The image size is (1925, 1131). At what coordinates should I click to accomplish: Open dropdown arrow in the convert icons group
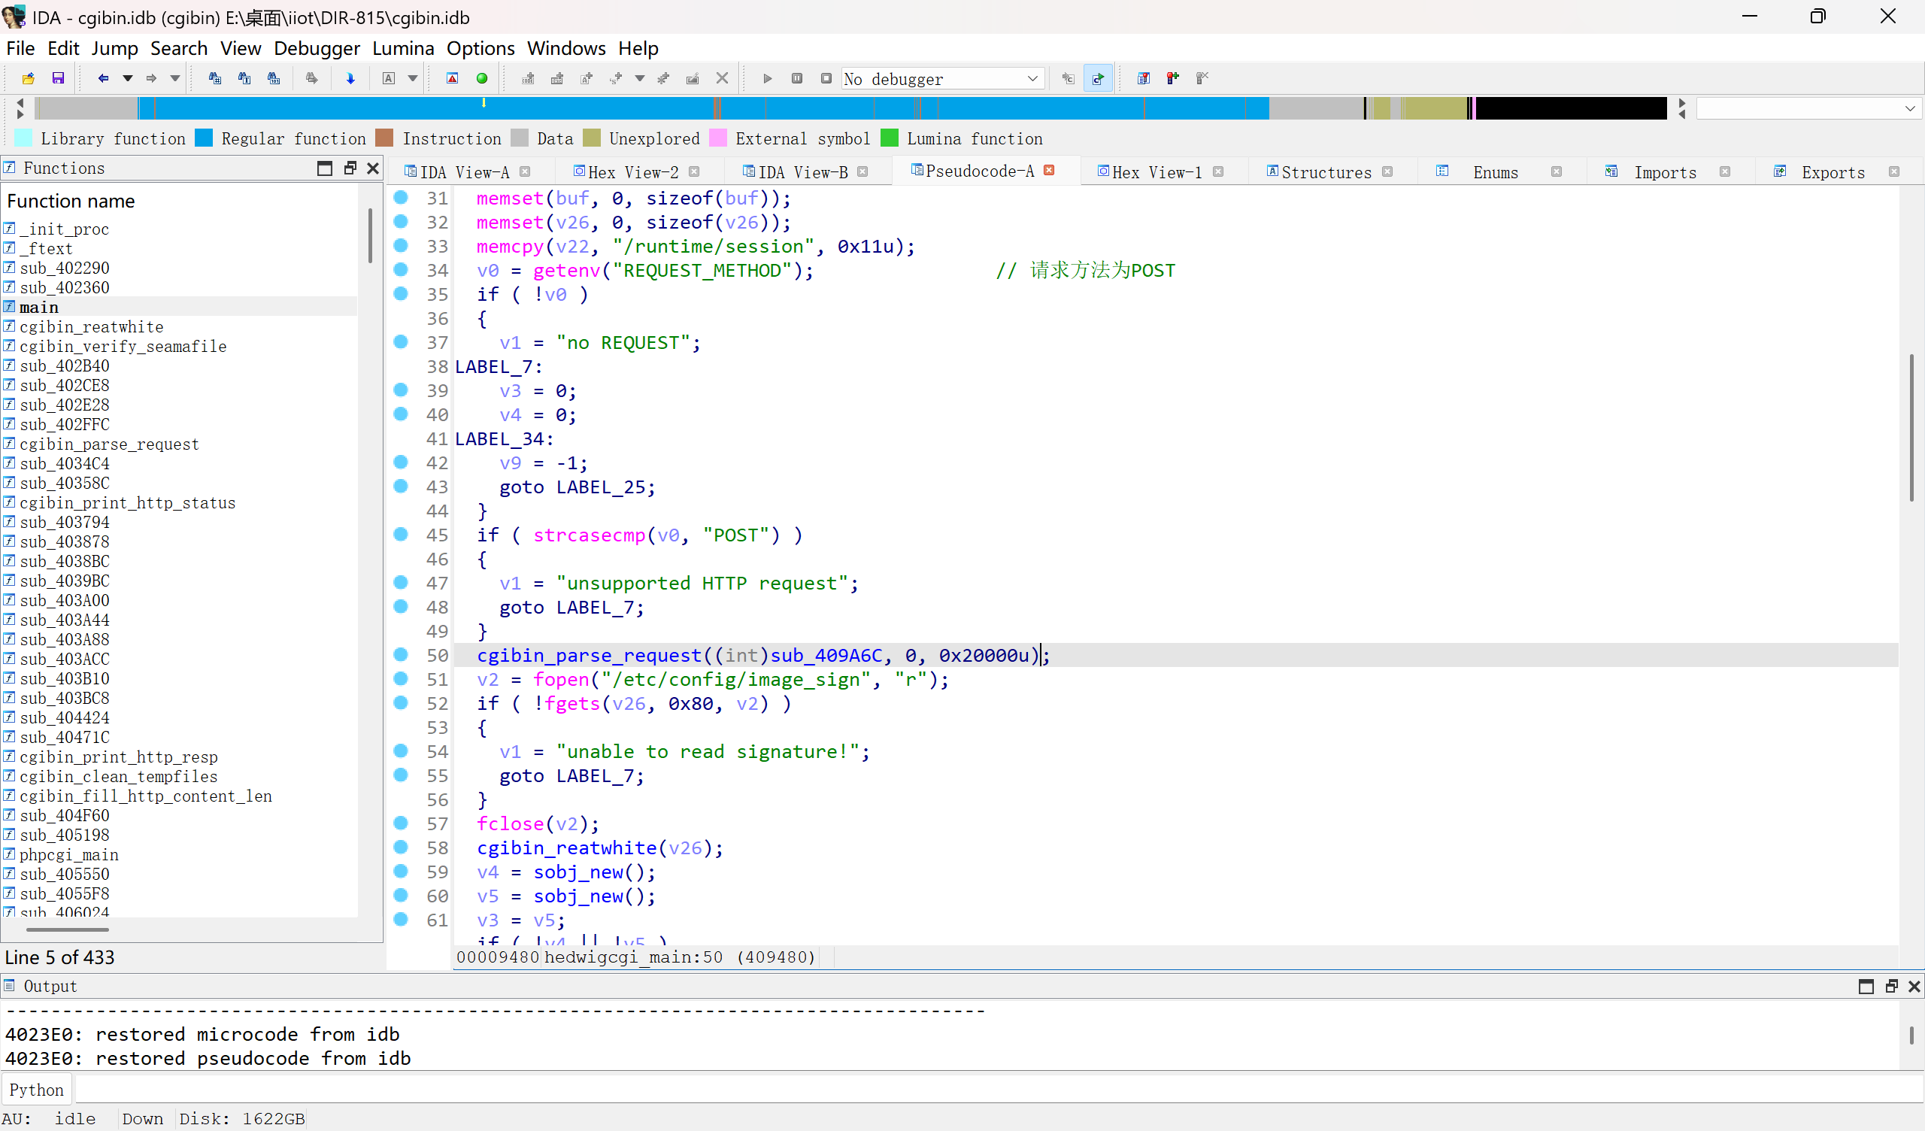[640, 79]
